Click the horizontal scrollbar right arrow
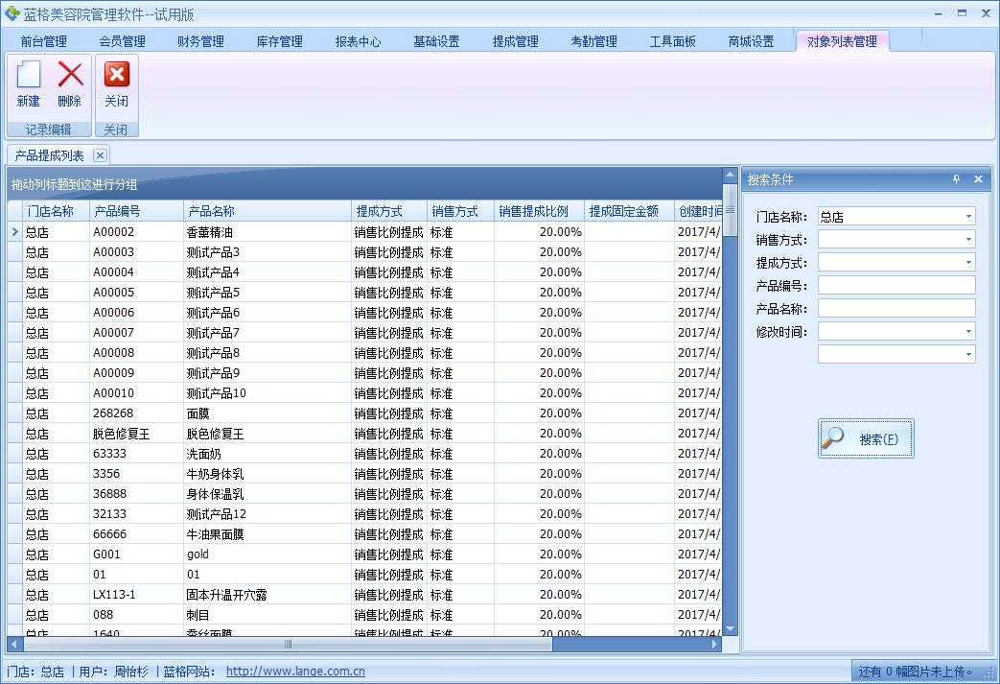Screen dimensions: 1000x684 (x=715, y=645)
